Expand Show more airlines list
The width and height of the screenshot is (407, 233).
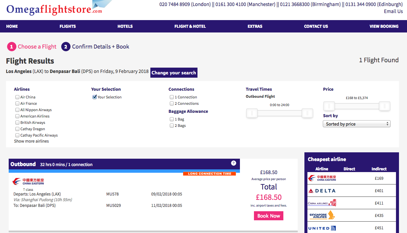click(x=31, y=141)
